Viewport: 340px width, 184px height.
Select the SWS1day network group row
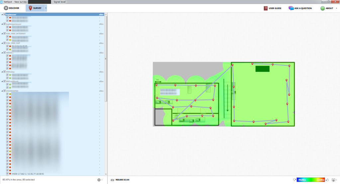(x=20, y=72)
